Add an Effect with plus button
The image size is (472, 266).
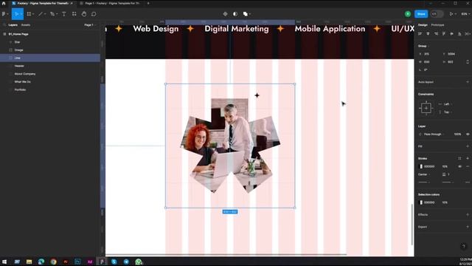pos(468,215)
